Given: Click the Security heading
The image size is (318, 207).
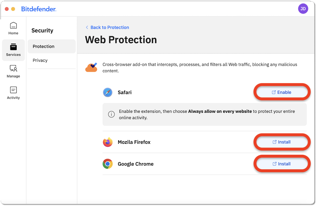Looking at the screenshot, I should tap(42, 30).
